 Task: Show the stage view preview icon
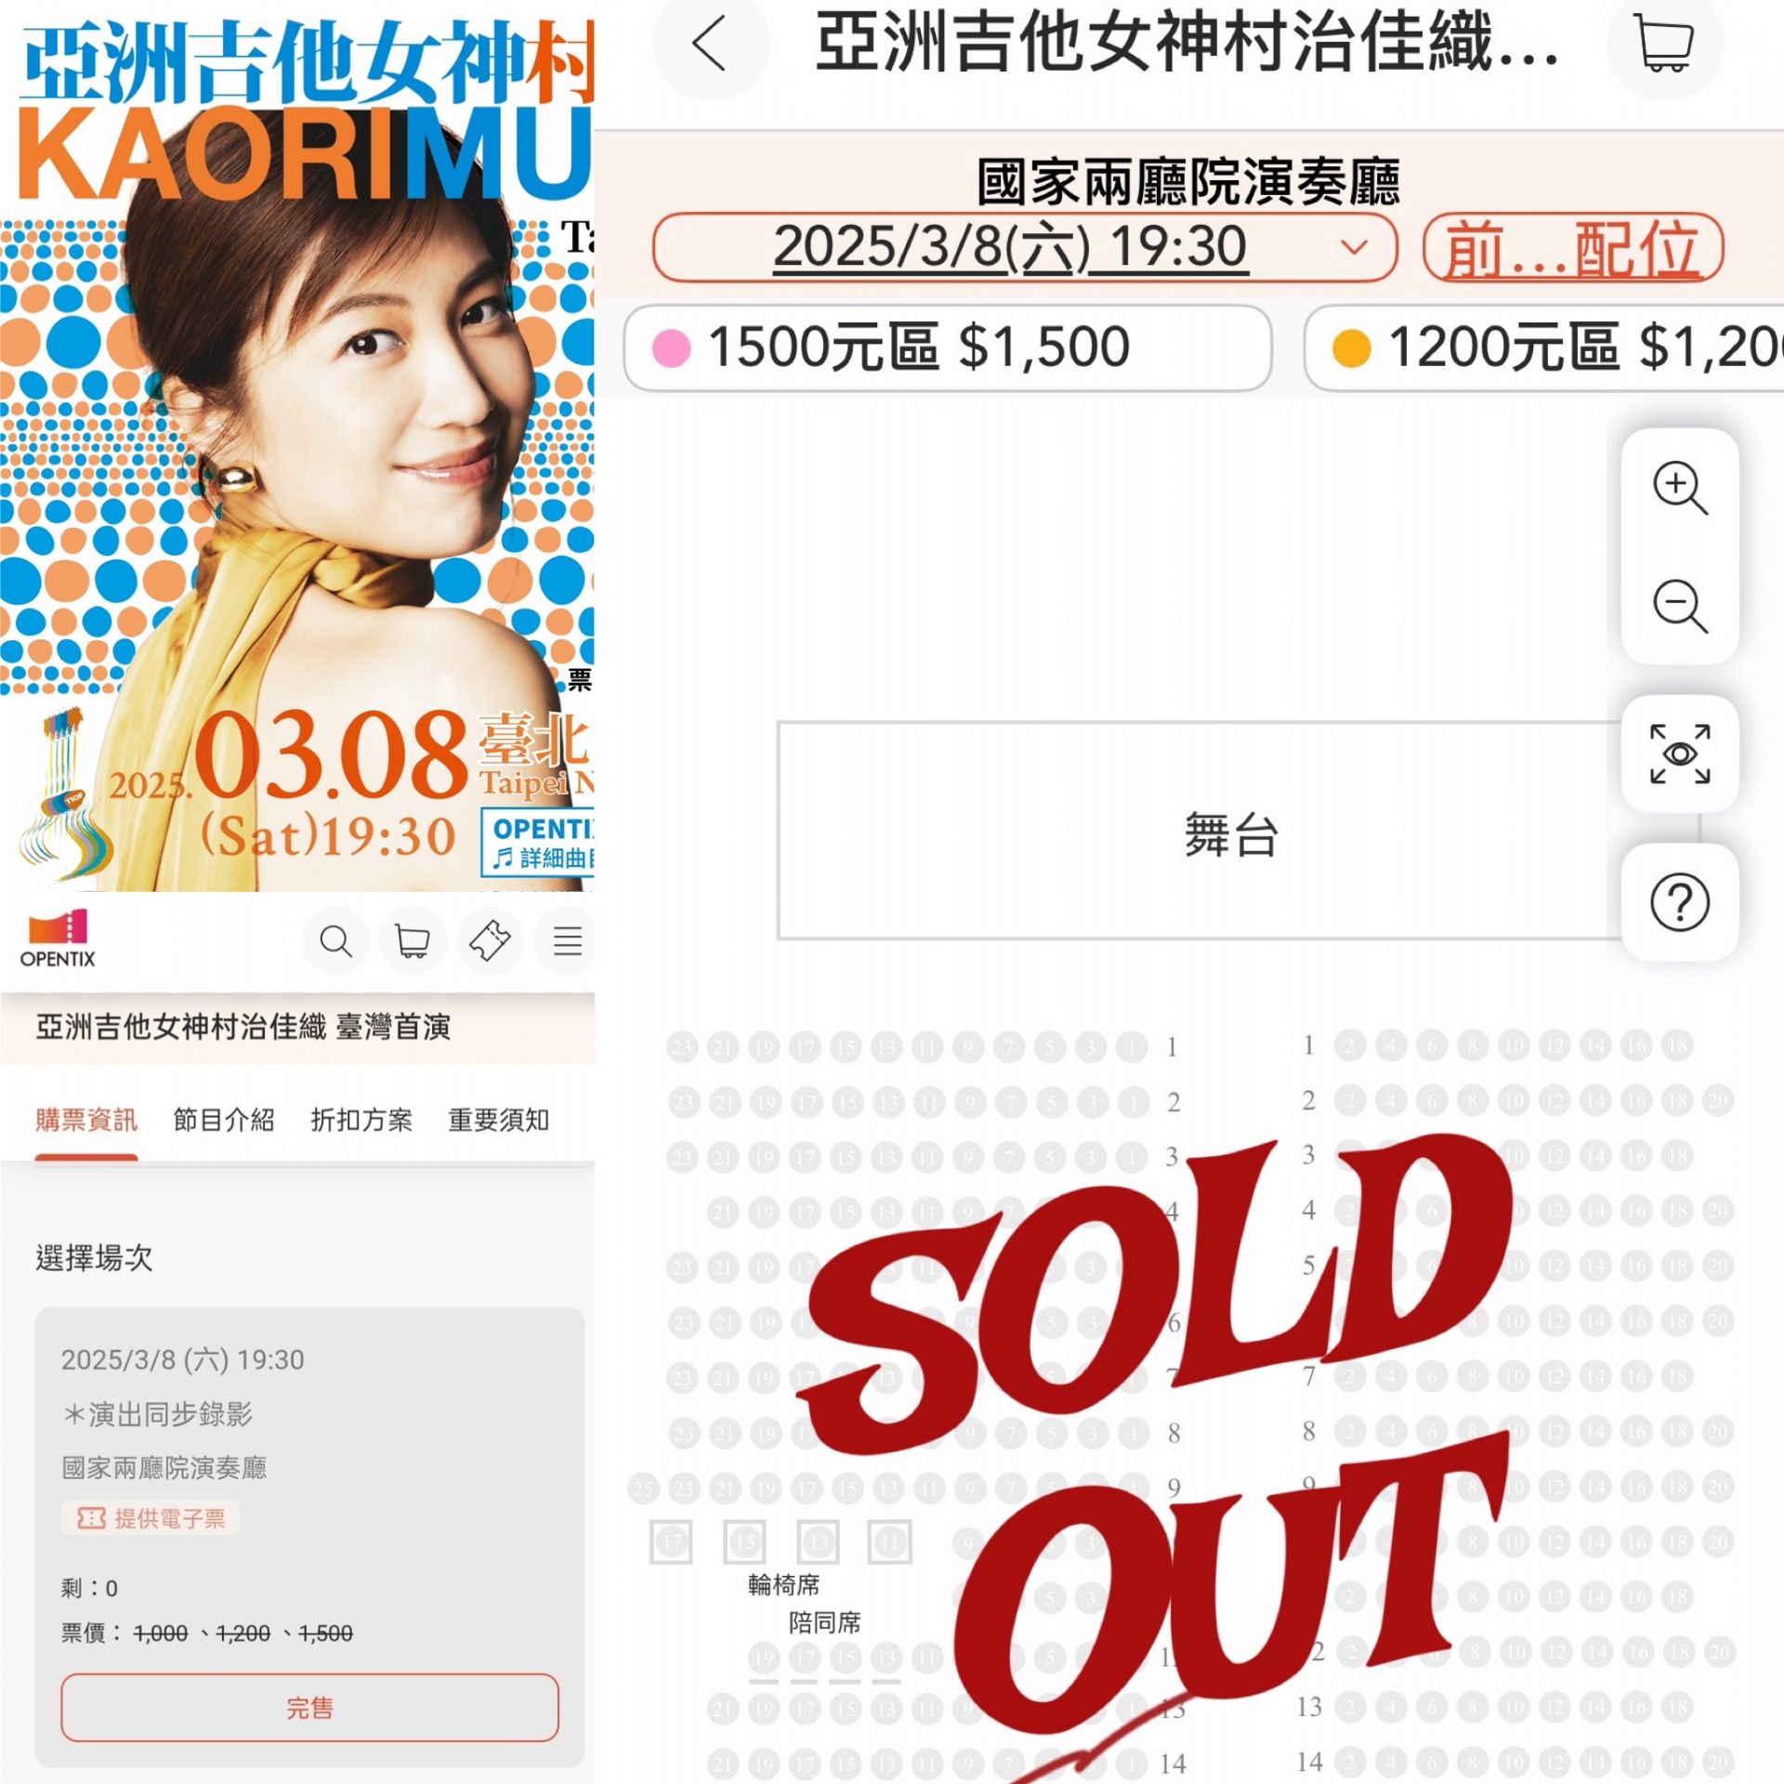1680,754
